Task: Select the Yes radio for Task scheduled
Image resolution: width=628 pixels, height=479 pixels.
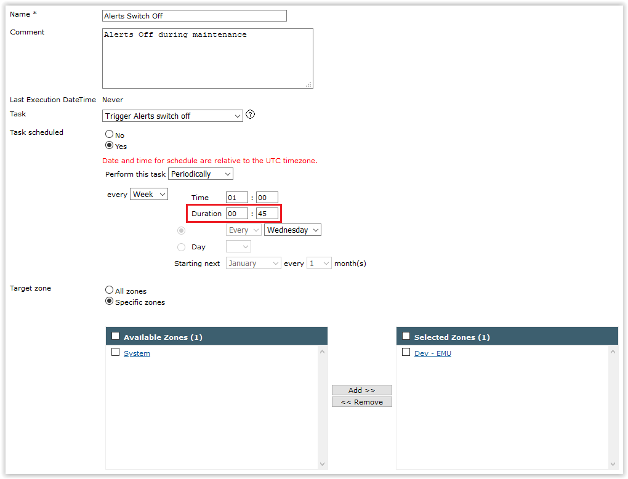Action: click(109, 145)
